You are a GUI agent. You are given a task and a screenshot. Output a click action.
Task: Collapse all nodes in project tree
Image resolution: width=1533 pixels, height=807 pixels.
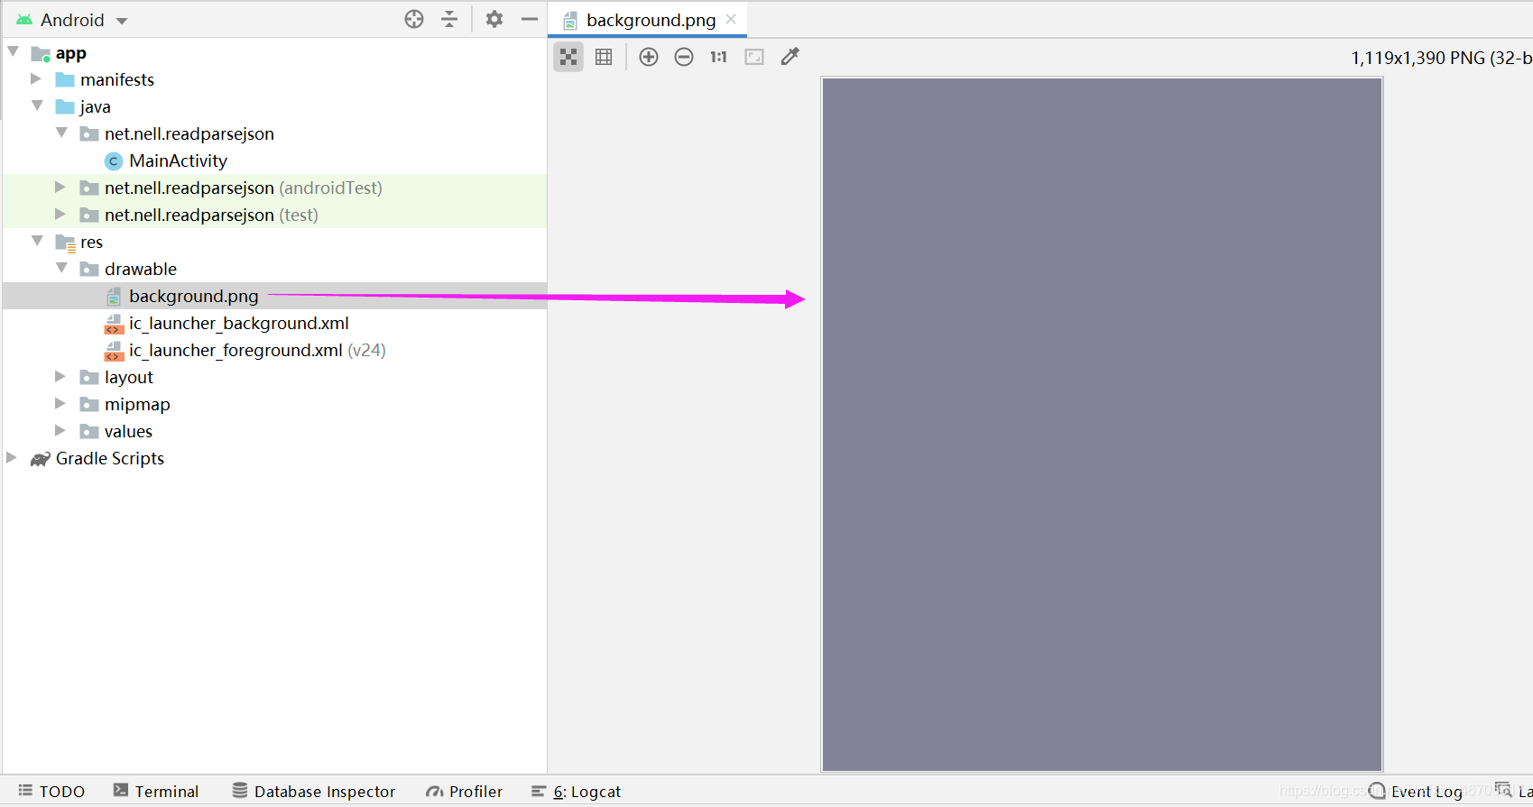[449, 19]
